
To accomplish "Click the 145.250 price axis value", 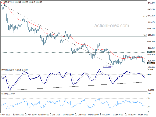I will tap(151, 9).
